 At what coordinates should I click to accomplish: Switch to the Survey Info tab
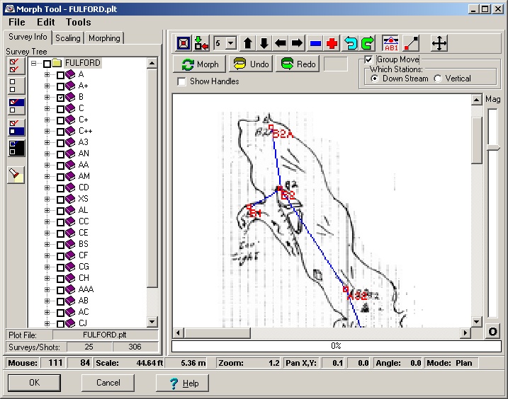click(x=28, y=37)
